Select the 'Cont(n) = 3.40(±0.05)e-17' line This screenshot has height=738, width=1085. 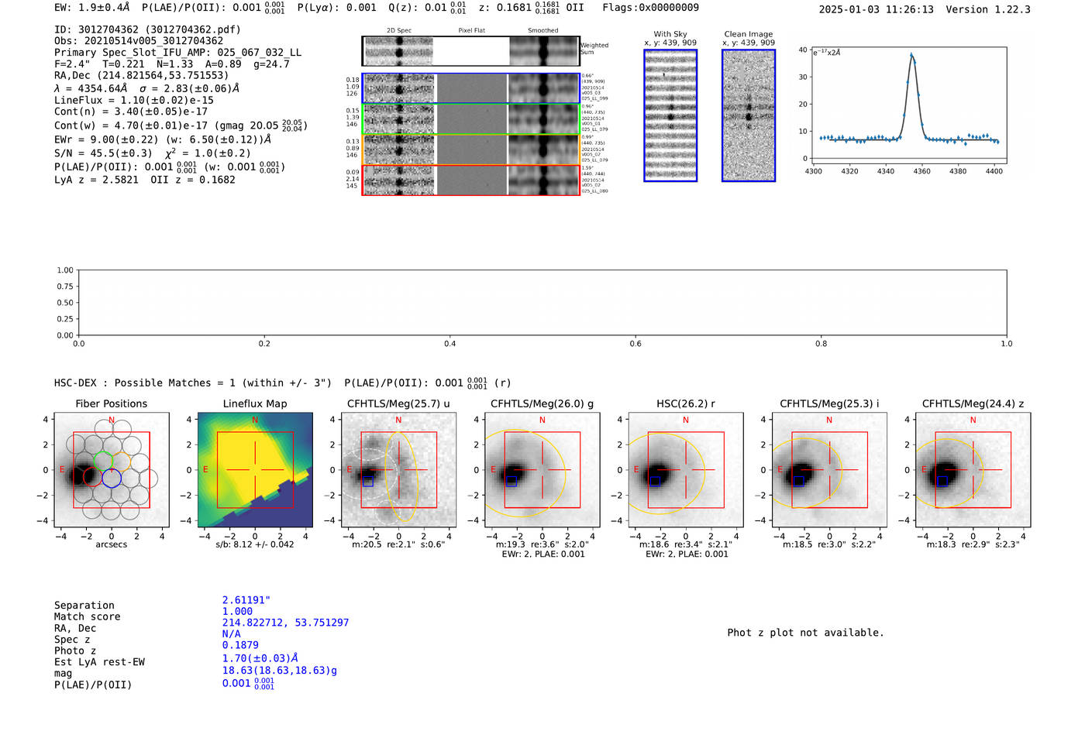[x=130, y=112]
